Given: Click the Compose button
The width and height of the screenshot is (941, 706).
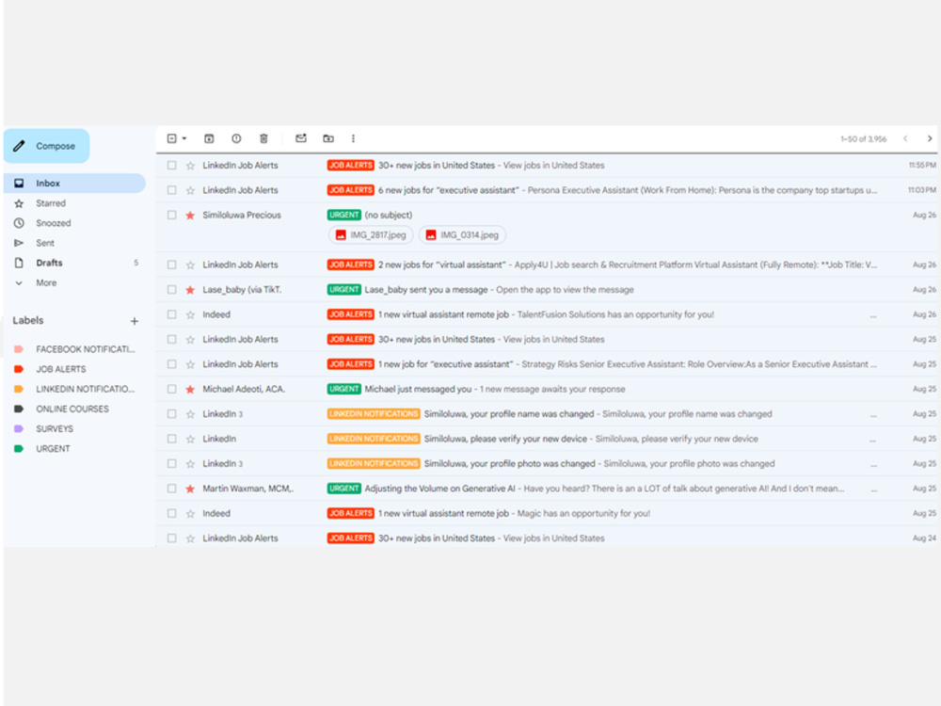Looking at the screenshot, I should [x=47, y=146].
